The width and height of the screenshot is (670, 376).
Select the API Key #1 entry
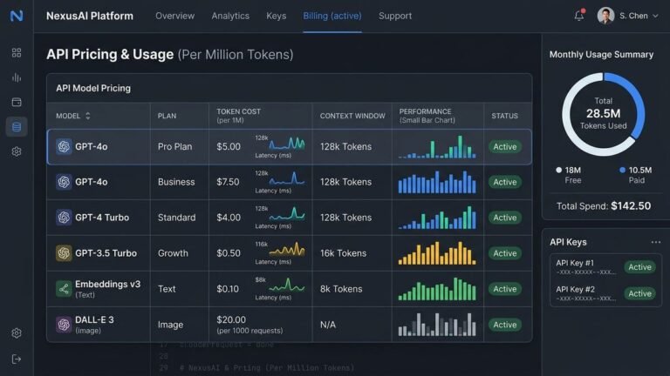(x=605, y=267)
